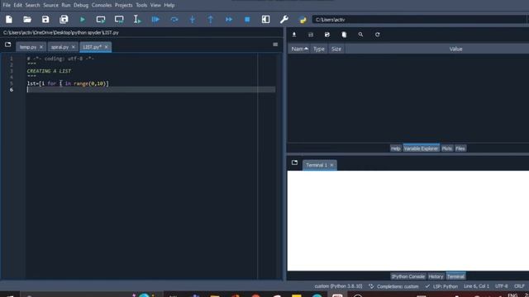Screen dimensions: 529x297
Task: Open the Help menu
Action: 169,5
